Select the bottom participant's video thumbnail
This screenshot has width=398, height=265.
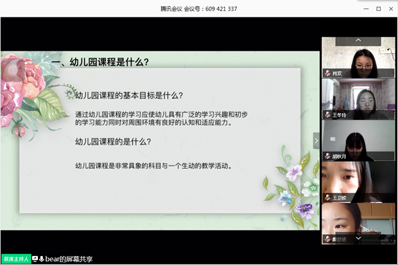358,221
